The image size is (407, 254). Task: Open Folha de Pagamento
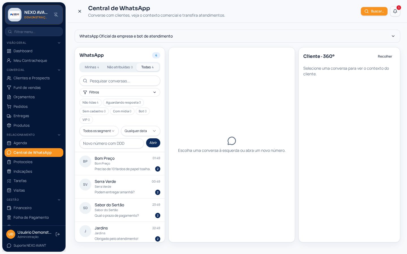pyautogui.click(x=34, y=217)
